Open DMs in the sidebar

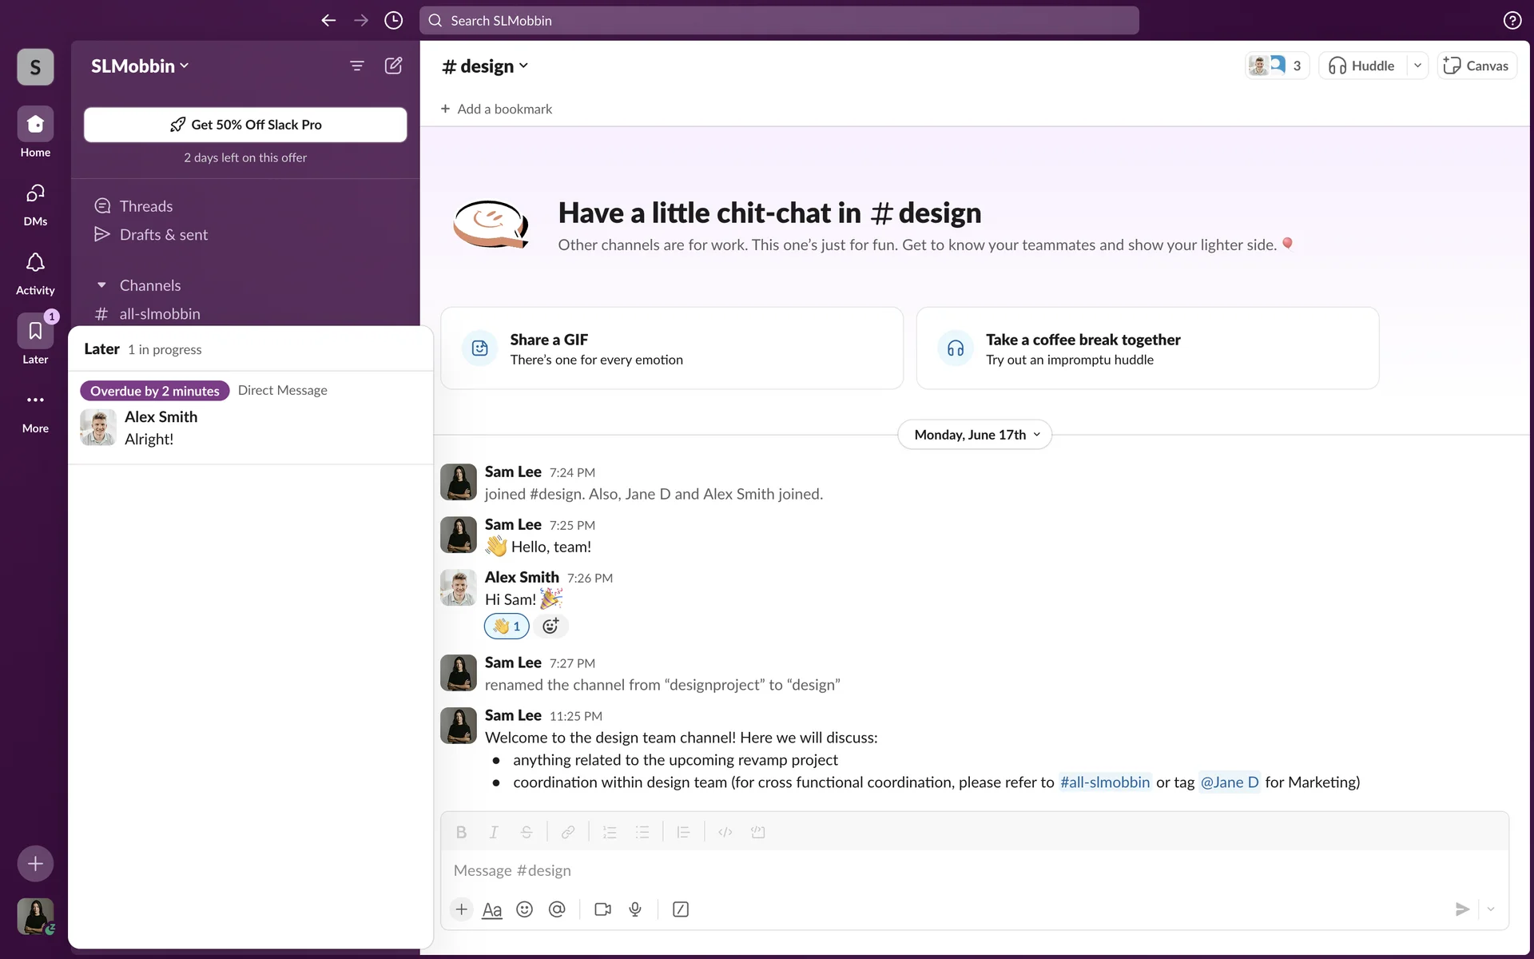35,194
